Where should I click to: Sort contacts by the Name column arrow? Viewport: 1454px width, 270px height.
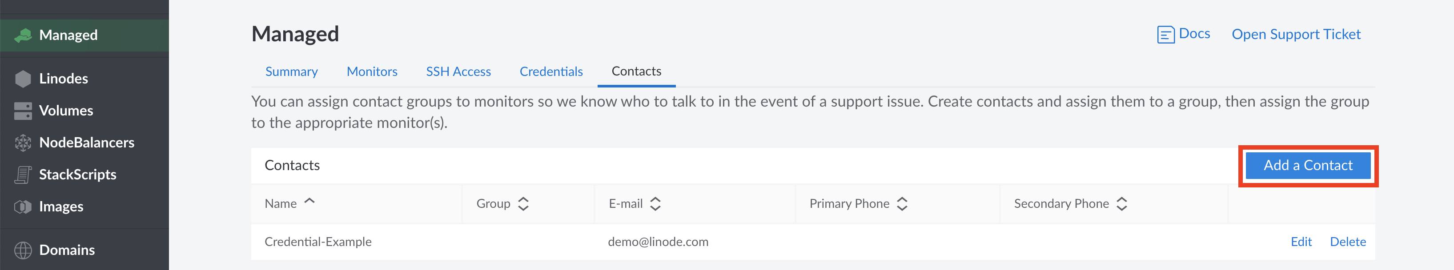pyautogui.click(x=309, y=200)
